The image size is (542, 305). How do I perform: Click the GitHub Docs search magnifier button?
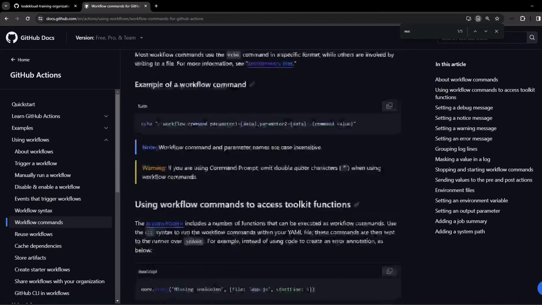pos(532,38)
